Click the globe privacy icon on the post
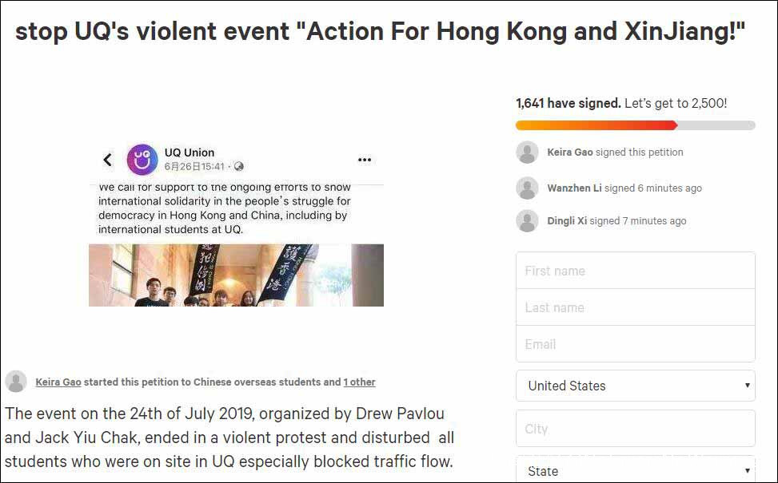778x483 pixels. (239, 167)
